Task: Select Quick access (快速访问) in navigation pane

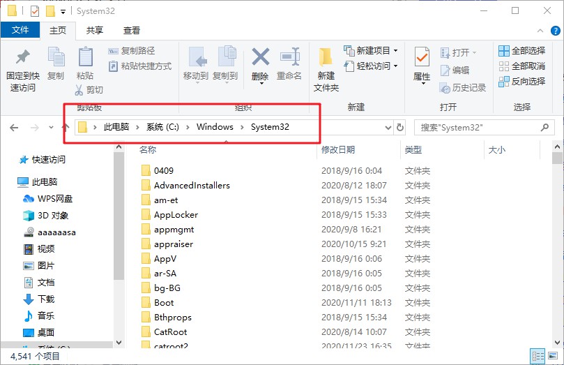Action: coord(43,159)
